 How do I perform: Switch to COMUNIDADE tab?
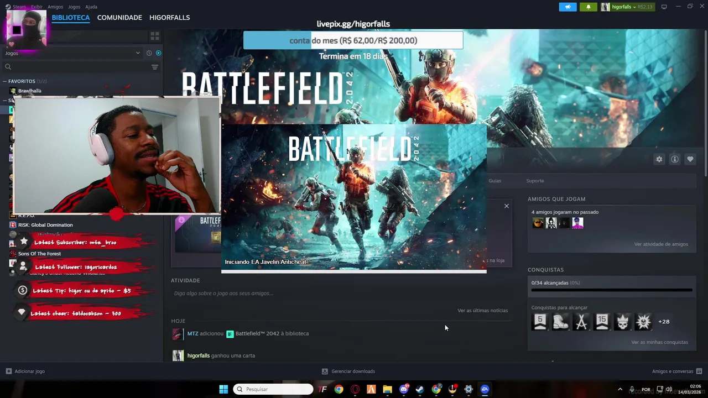point(119,18)
